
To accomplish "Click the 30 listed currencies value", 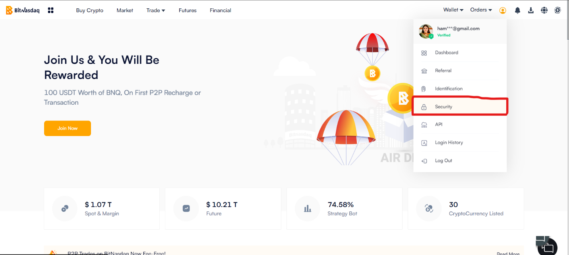I will 453,205.
